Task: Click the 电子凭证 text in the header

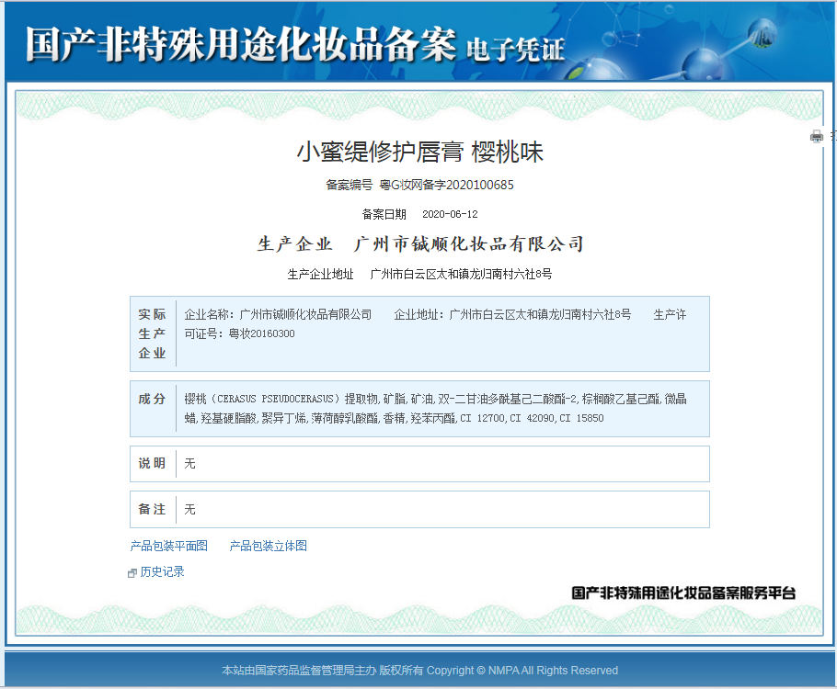Action: point(515,49)
